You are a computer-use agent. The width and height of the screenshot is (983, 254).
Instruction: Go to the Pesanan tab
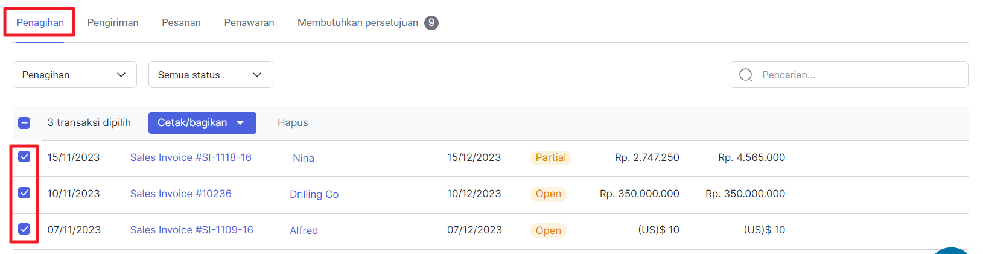pos(181,23)
